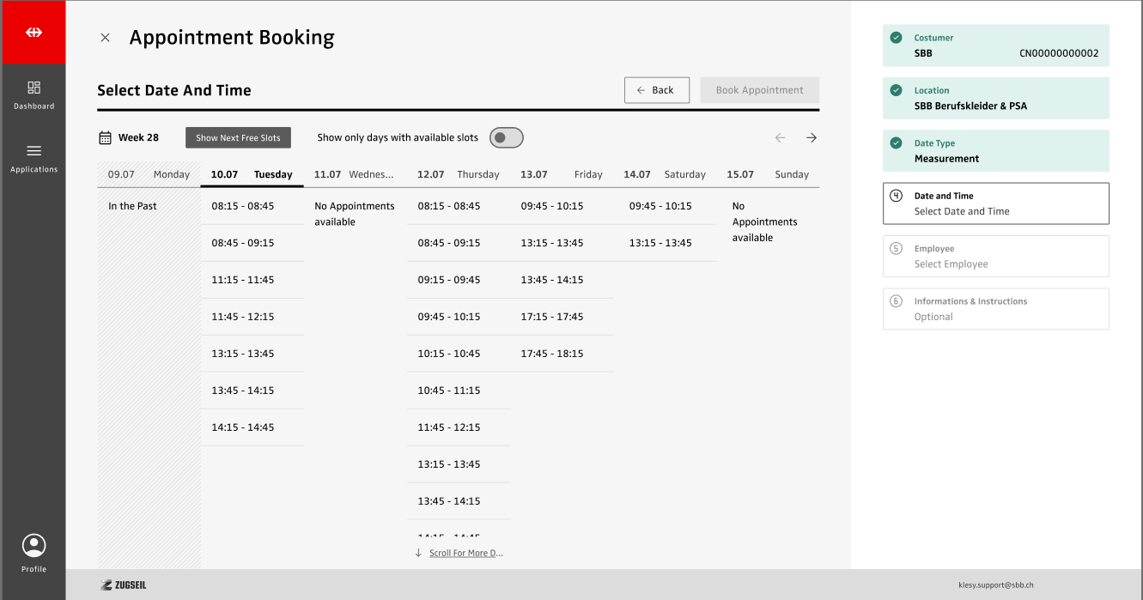Go to previous week with left arrow
The image size is (1143, 600).
click(x=780, y=137)
